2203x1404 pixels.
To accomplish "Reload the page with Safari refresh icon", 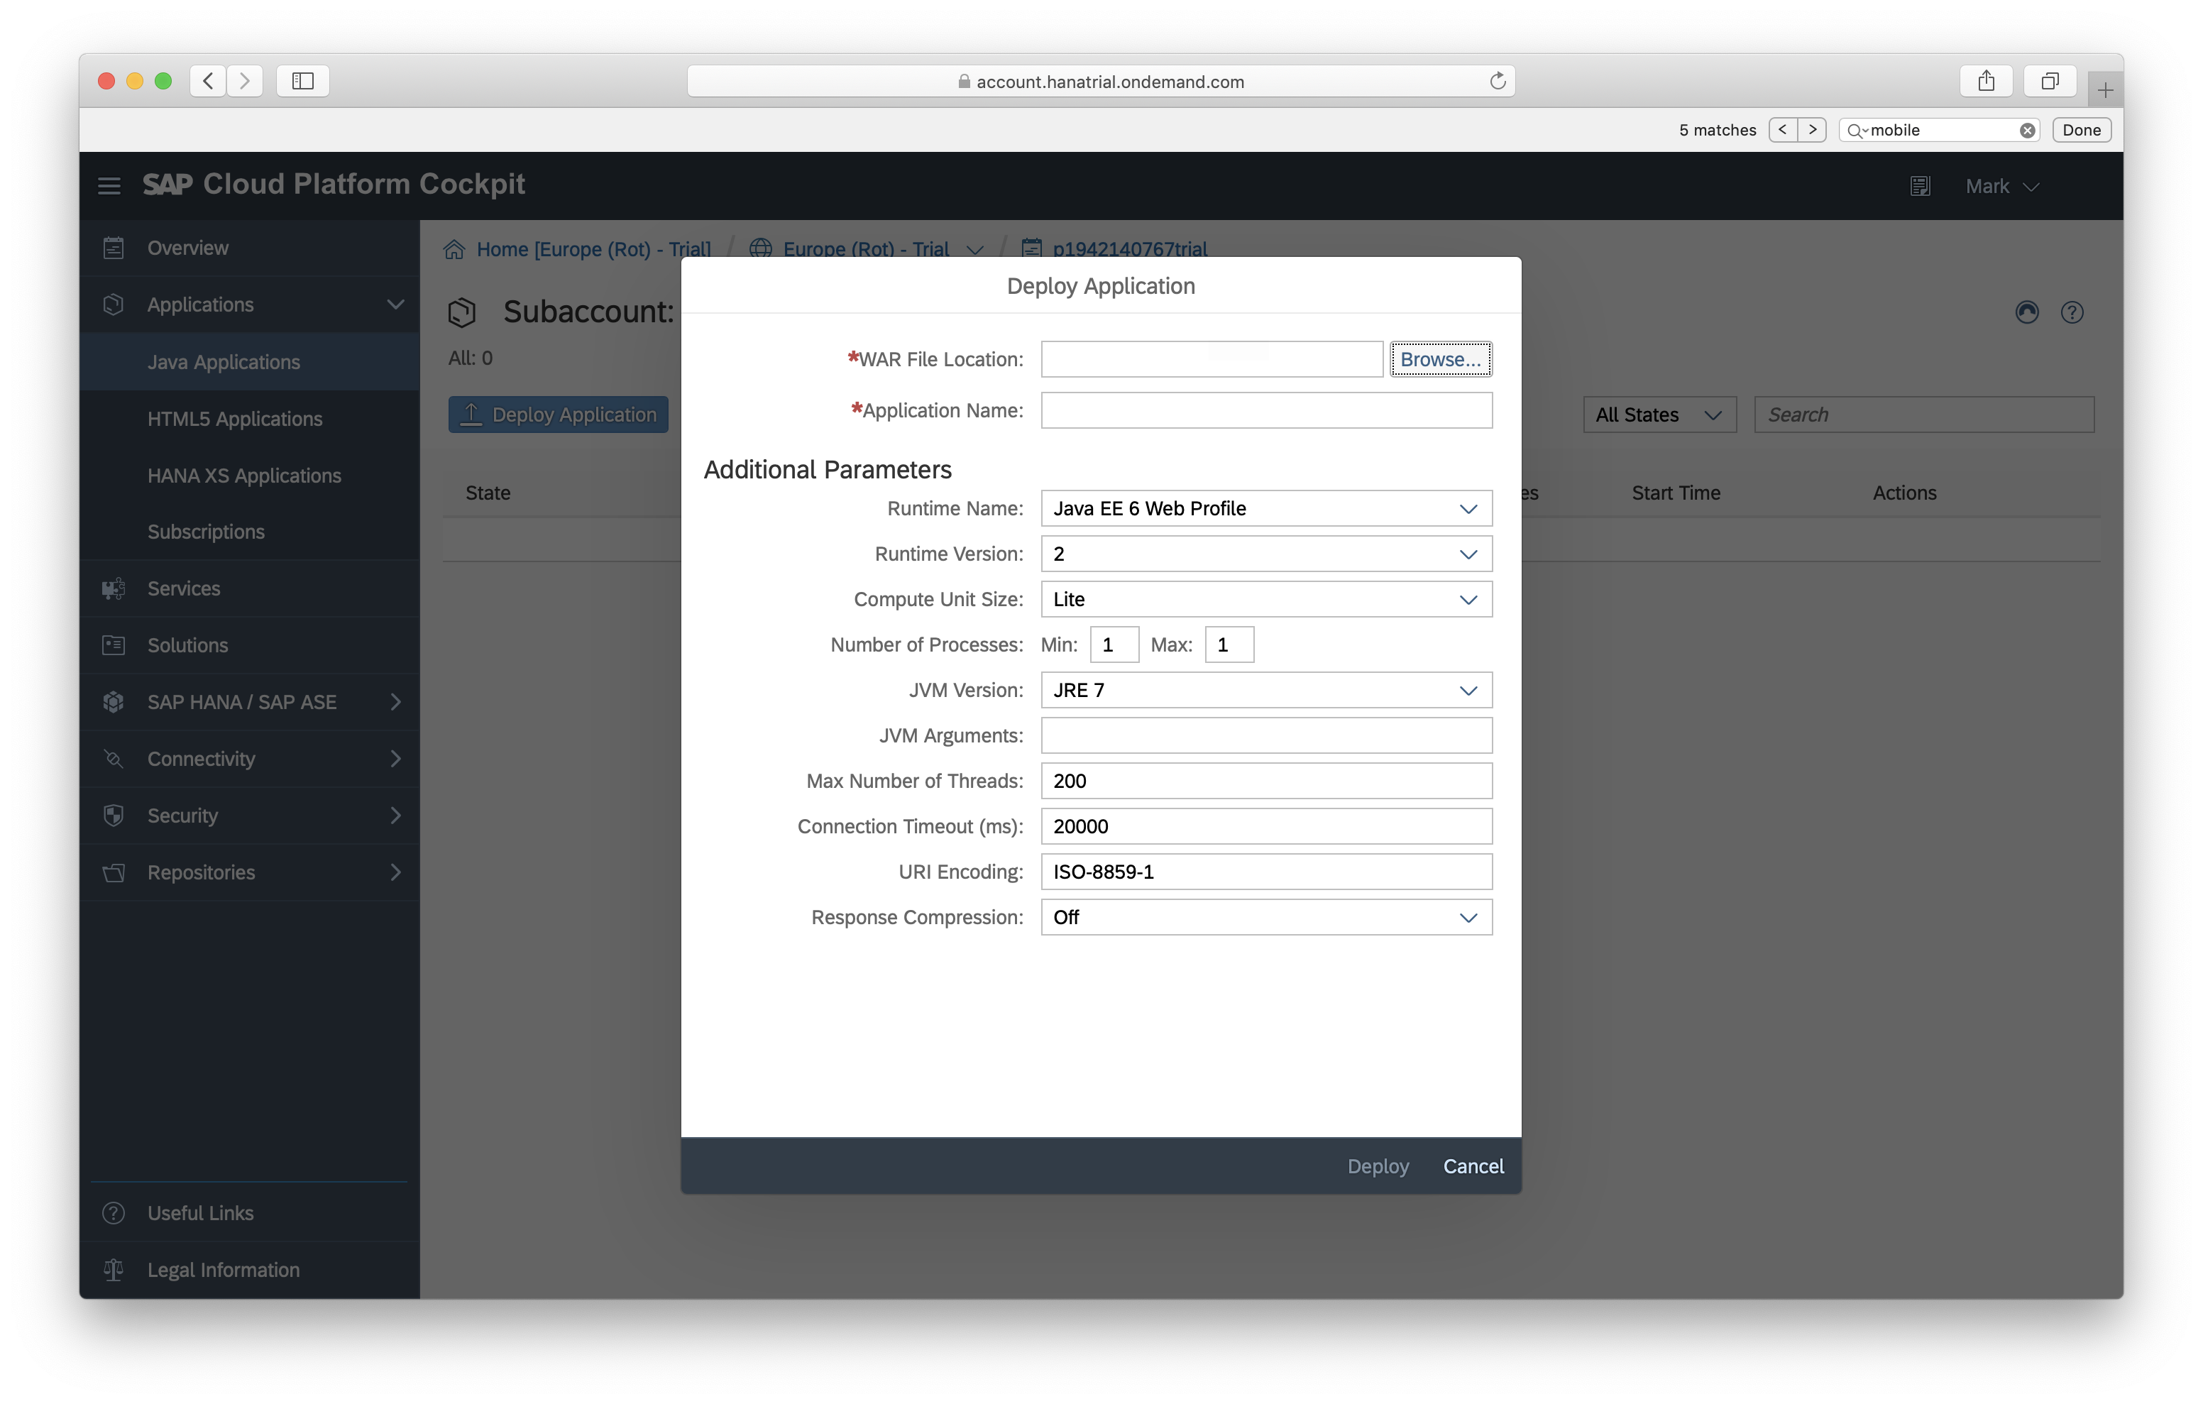I will [x=1497, y=82].
